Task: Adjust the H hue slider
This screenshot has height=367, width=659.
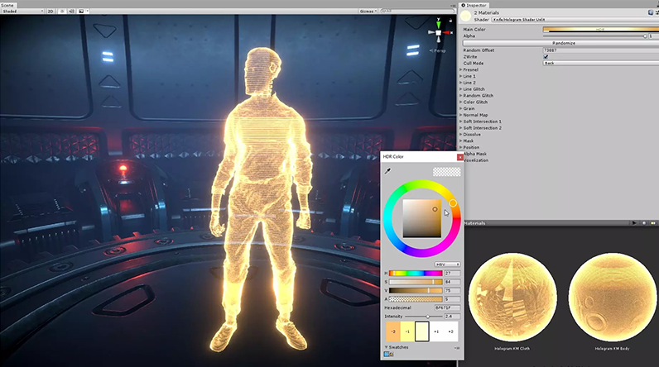Action: coord(416,273)
